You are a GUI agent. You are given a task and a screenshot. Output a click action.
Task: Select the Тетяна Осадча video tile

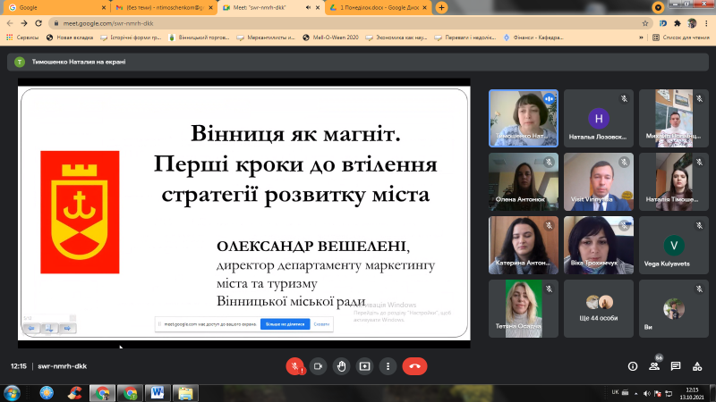tap(524, 308)
